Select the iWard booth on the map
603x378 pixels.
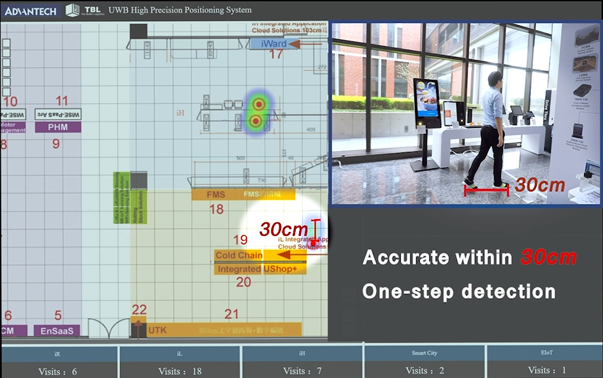point(274,43)
